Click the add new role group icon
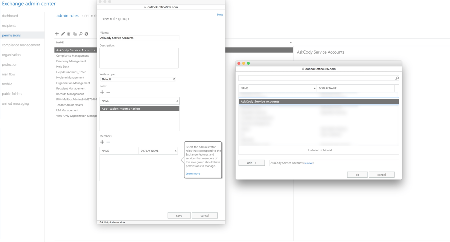Screen dimensions: 450x242 point(57,34)
